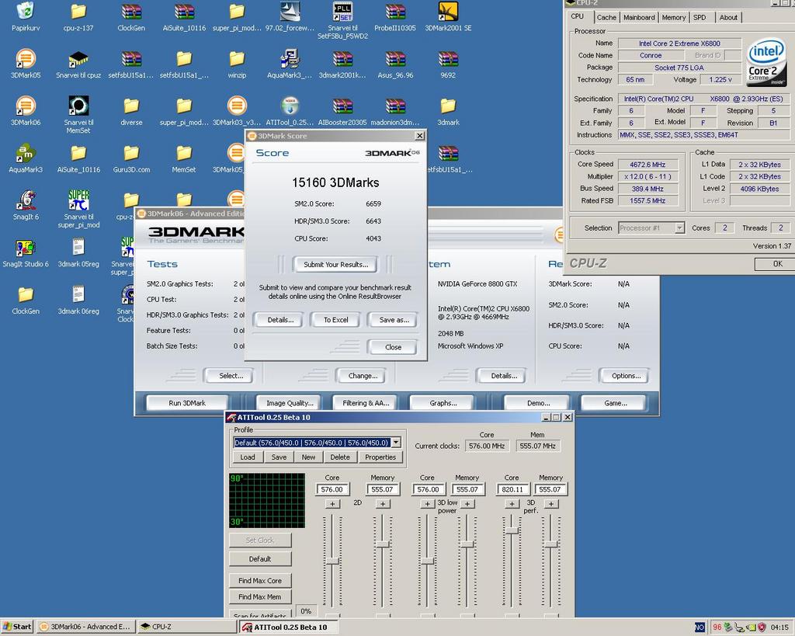Click the 2D Memory clock slider
This screenshot has width=795, height=636.
point(382,544)
